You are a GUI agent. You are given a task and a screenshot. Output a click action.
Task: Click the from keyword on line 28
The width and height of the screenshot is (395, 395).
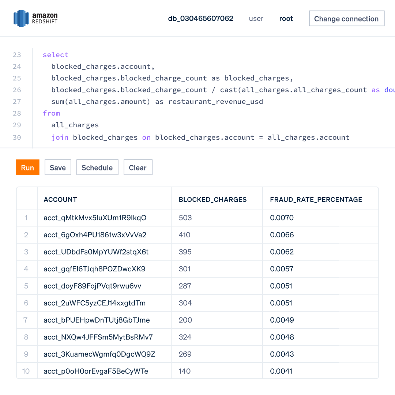pyautogui.click(x=52, y=113)
